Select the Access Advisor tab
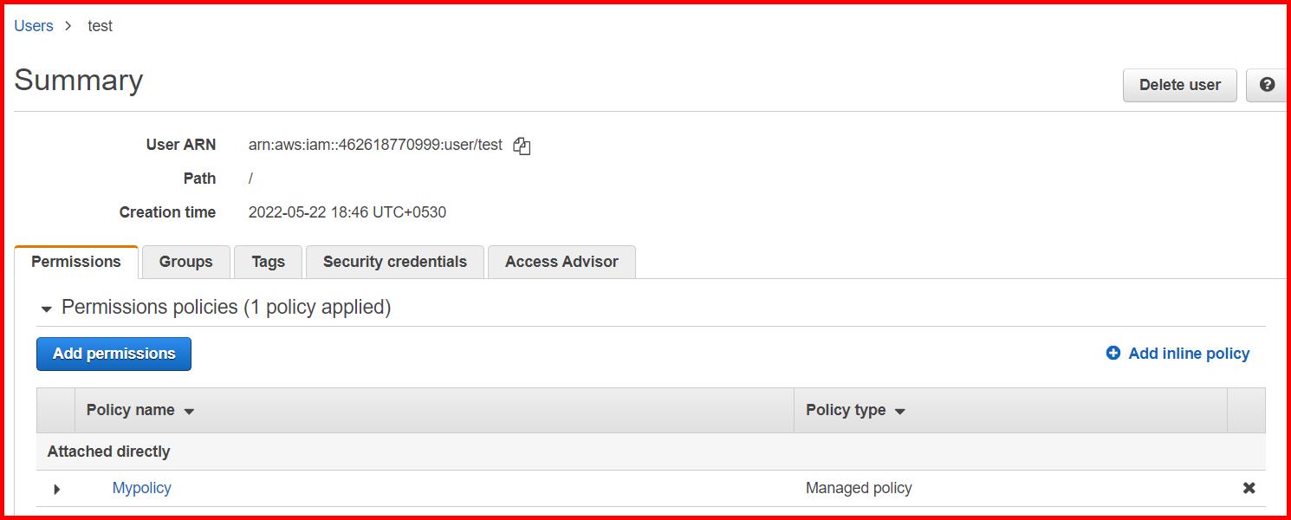Image resolution: width=1291 pixels, height=520 pixels. point(561,262)
